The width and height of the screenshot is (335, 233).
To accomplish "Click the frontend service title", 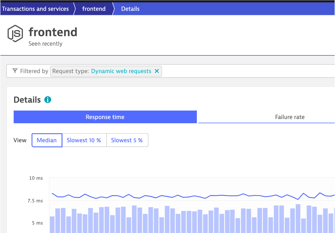I will pyautogui.click(x=53, y=32).
